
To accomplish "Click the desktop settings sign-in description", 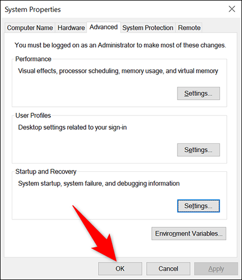I will pos(72,128).
